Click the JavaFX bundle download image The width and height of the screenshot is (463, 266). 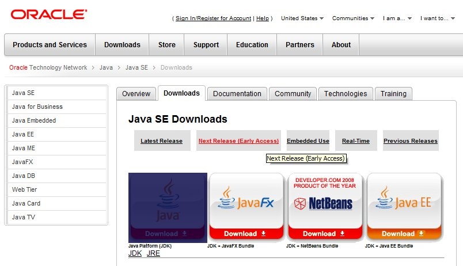click(246, 206)
